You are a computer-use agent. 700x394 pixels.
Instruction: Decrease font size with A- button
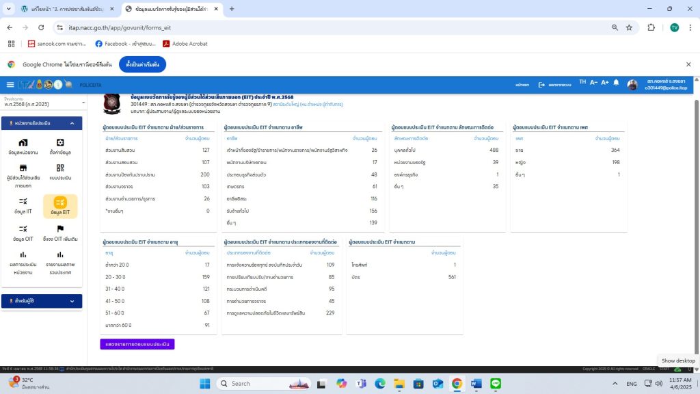point(593,83)
